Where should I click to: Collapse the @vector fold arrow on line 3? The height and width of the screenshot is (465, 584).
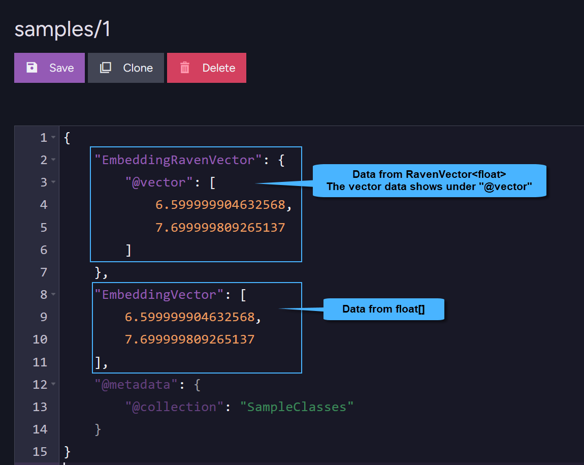tap(53, 182)
